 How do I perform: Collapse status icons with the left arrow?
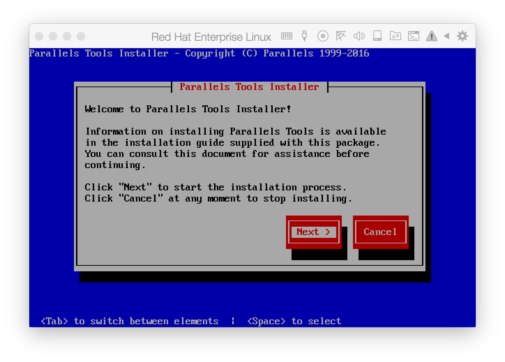(446, 36)
